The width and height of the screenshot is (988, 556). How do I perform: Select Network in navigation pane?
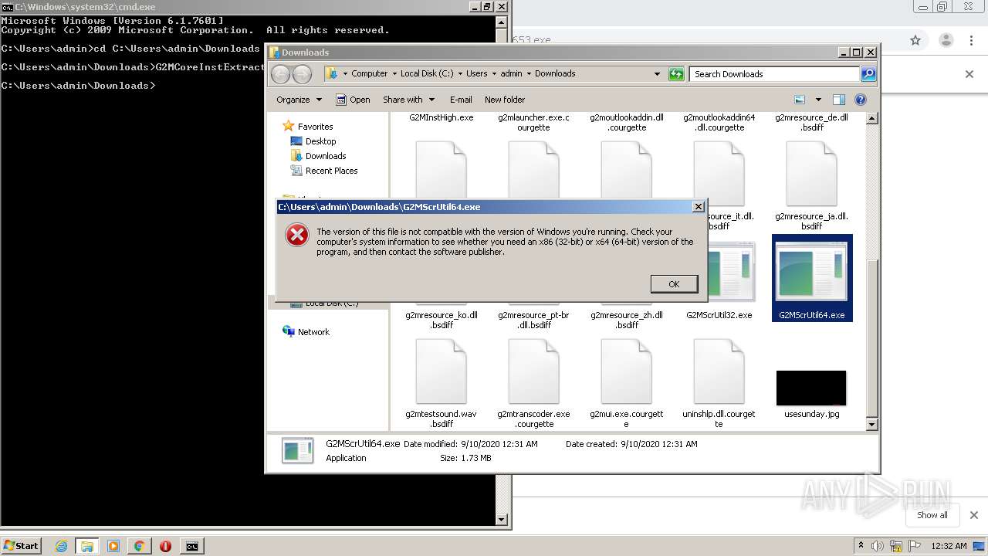(x=306, y=332)
